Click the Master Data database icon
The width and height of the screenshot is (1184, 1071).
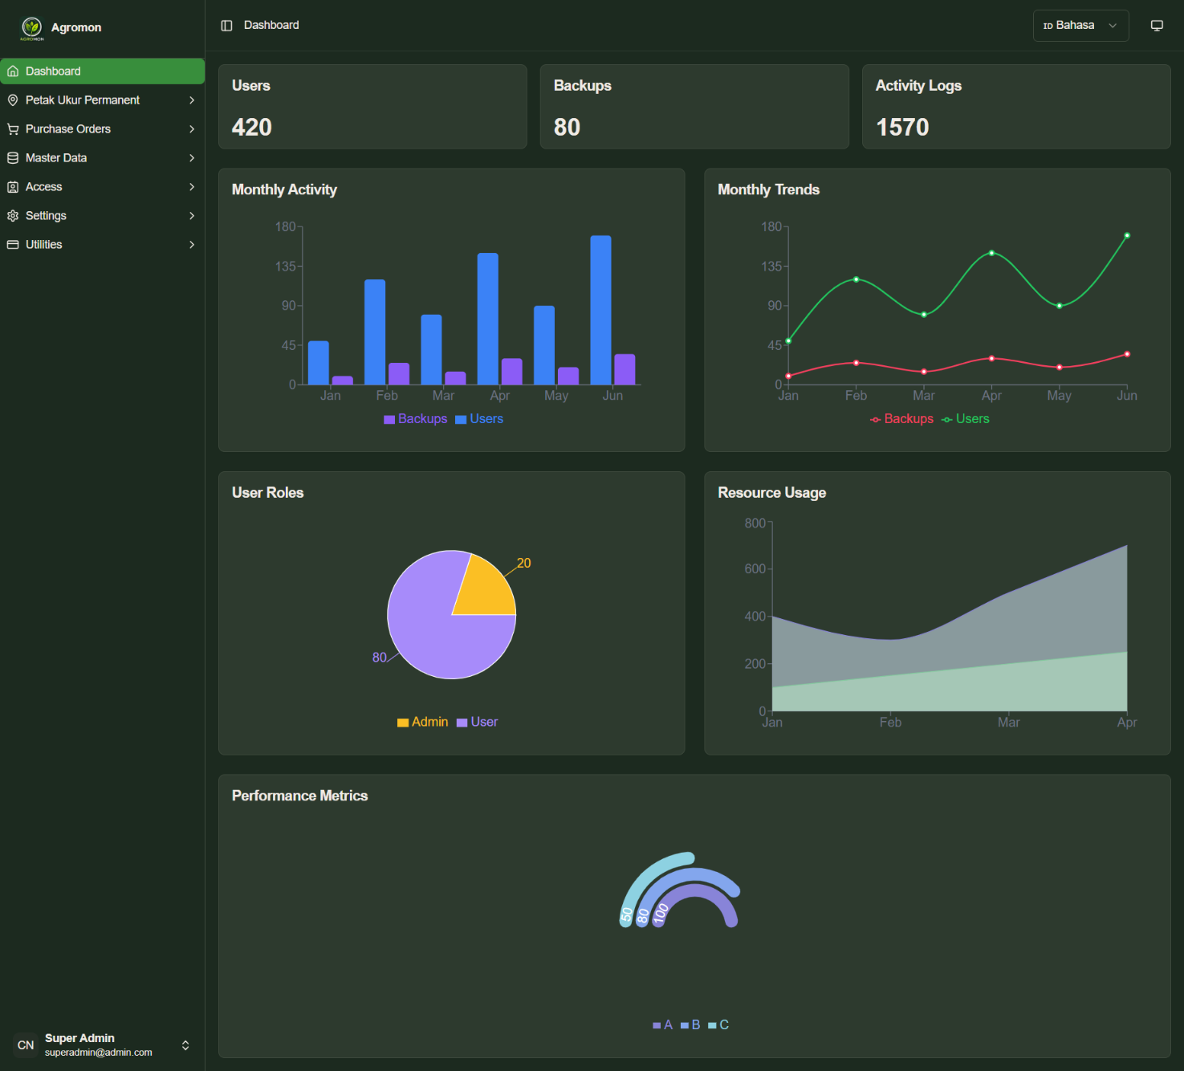13,158
